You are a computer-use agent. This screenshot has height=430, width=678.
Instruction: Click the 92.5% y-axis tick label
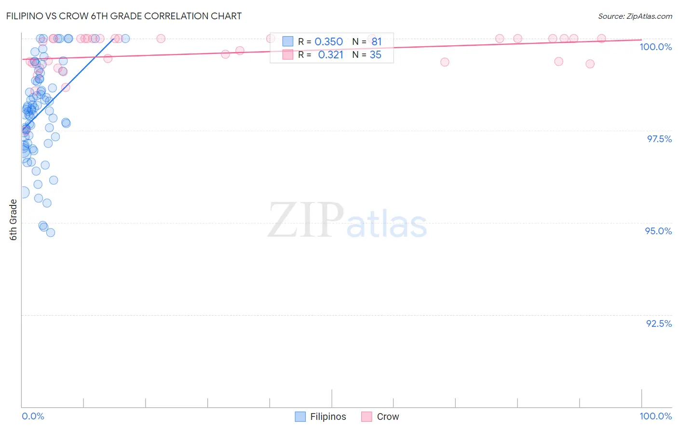click(659, 323)
